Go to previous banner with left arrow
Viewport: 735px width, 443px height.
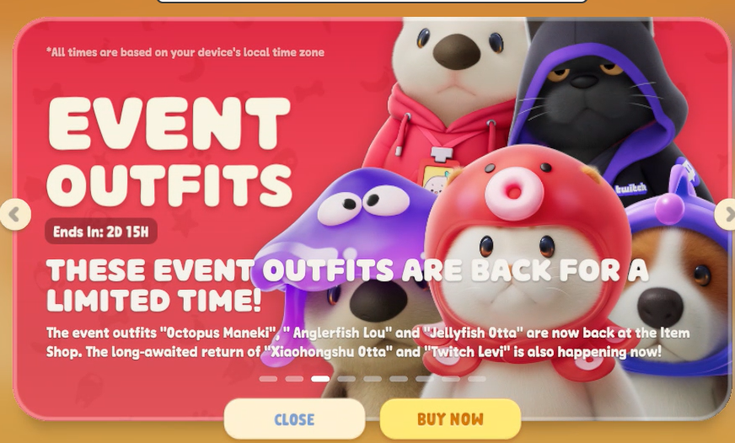15,215
